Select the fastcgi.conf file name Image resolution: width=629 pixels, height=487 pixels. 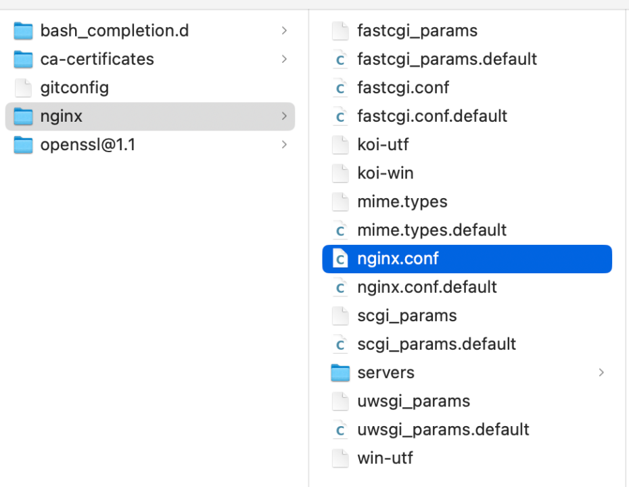[403, 88]
